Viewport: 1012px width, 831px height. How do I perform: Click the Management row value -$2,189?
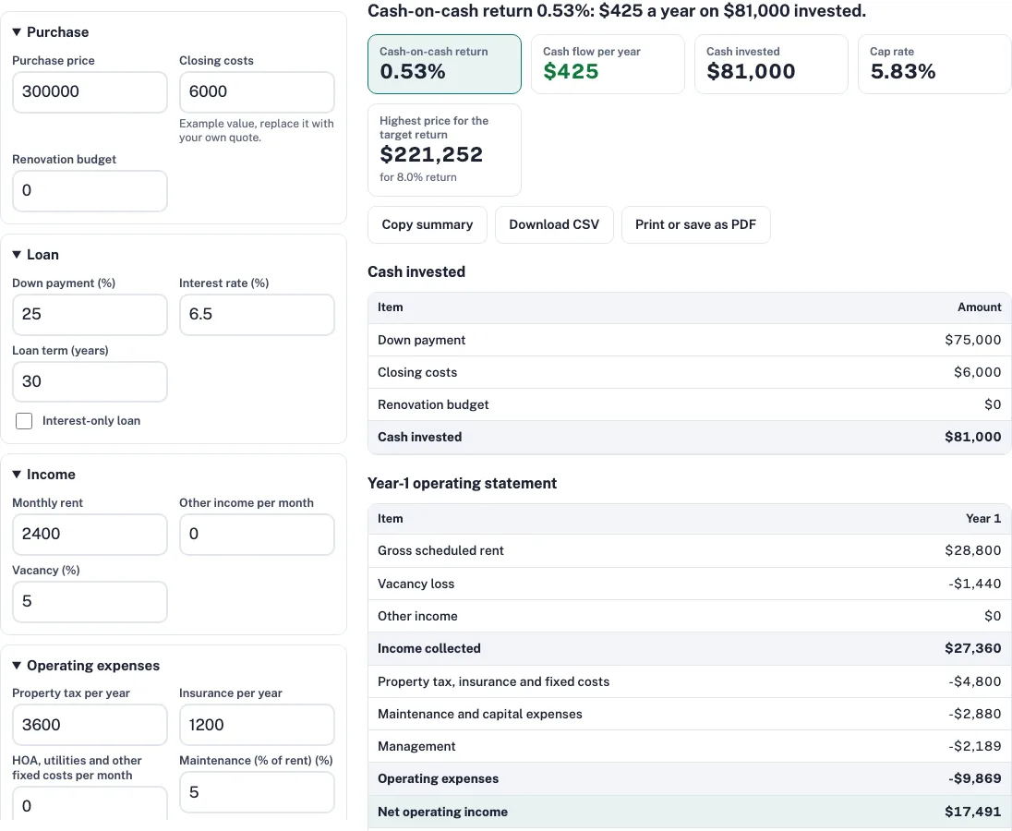pyautogui.click(x=974, y=746)
